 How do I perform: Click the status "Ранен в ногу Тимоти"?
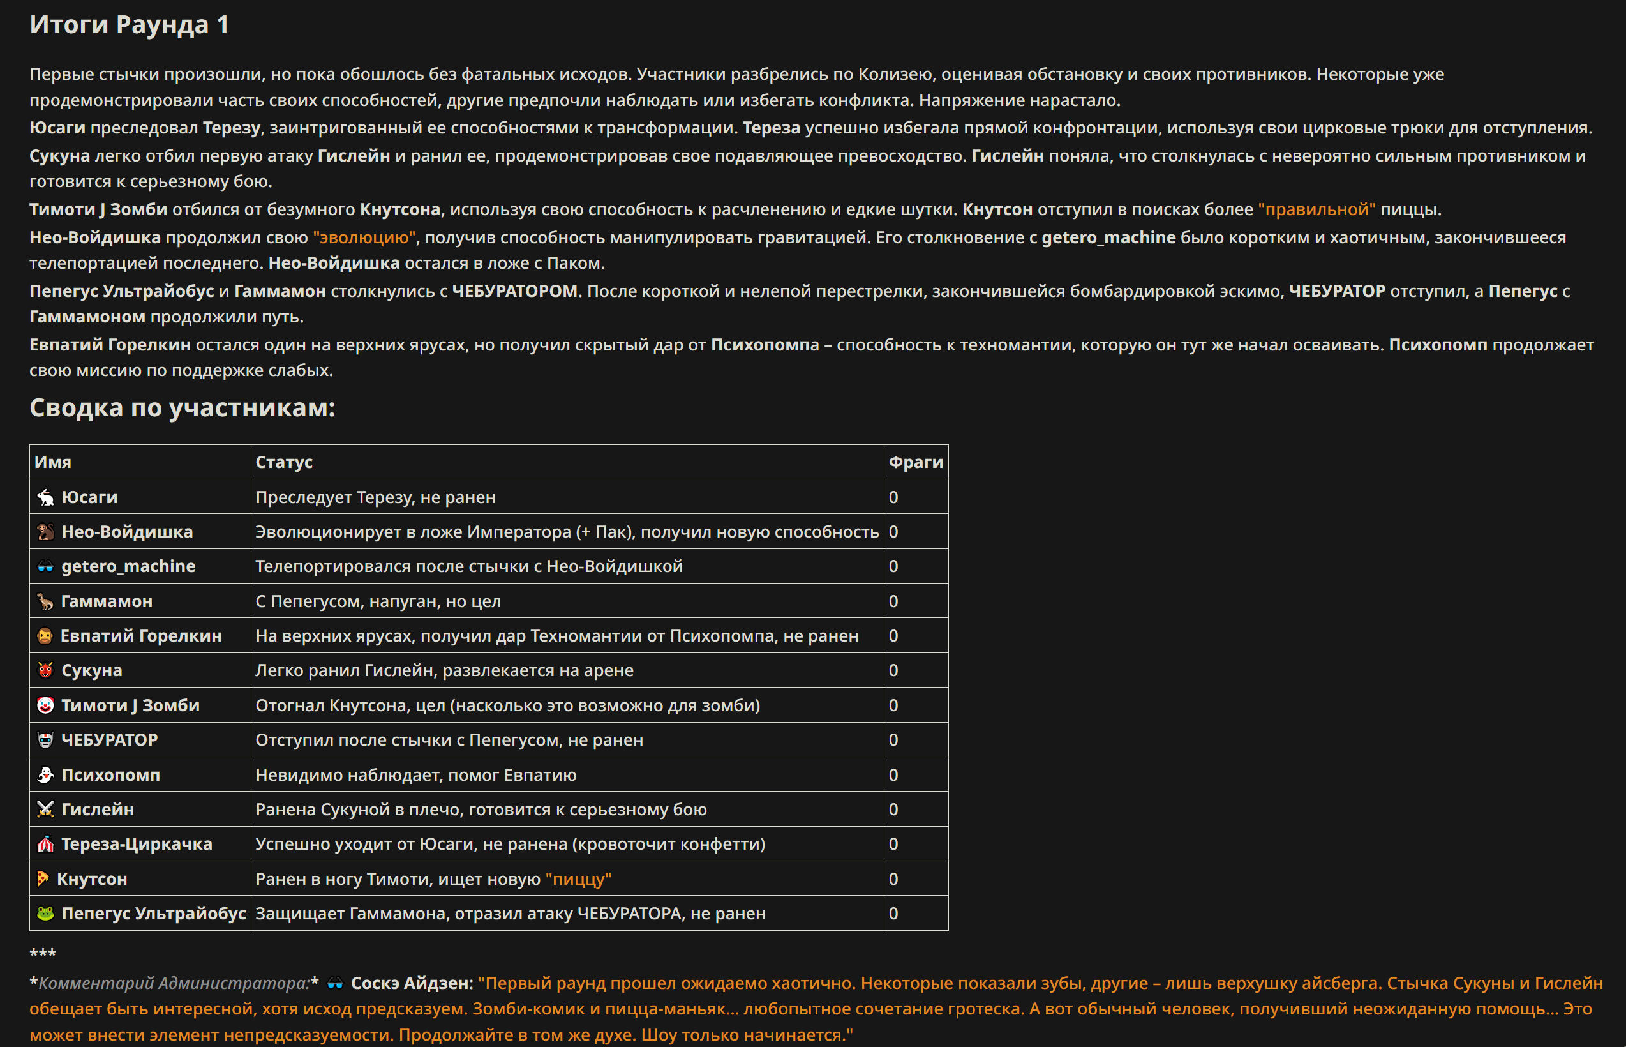[342, 879]
